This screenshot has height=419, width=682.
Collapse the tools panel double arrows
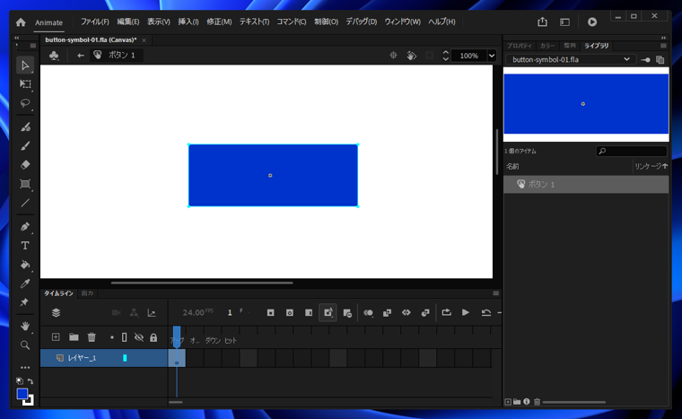[16, 38]
